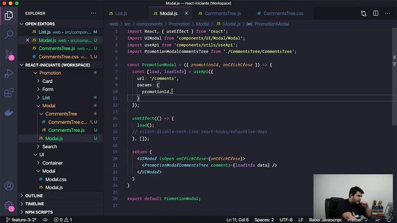This screenshot has height=223, width=397.
Task: Expand the Card folder
Action: 47,81
